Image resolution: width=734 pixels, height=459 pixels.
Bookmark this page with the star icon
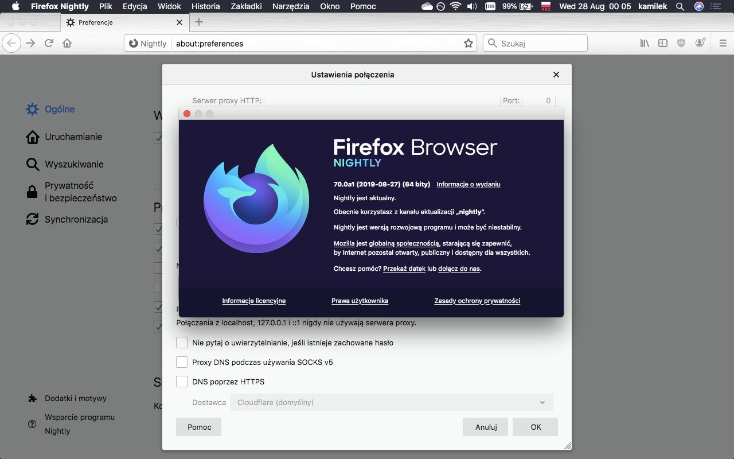(468, 43)
